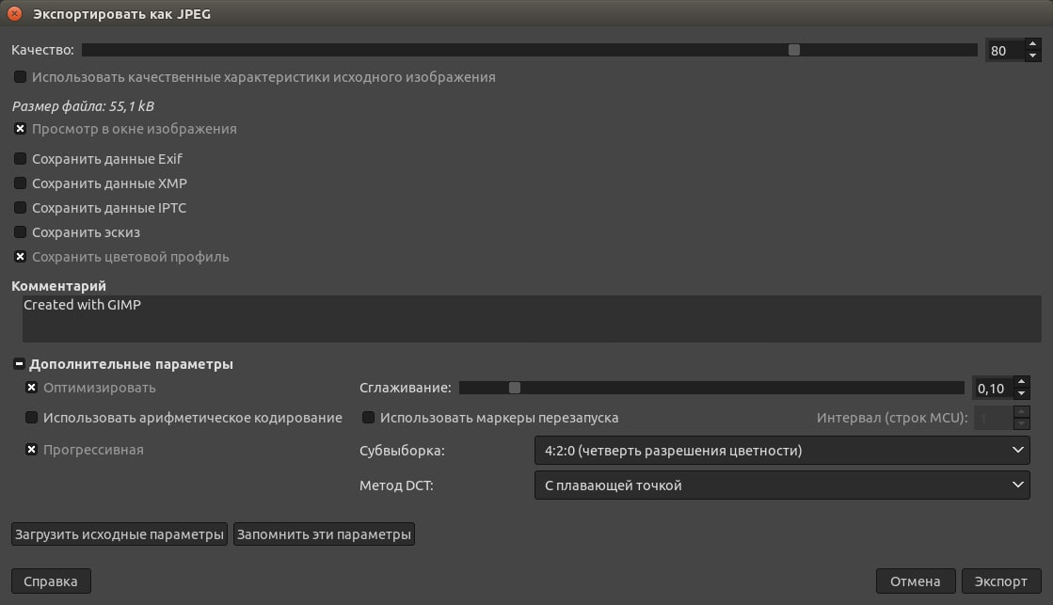1053x605 pixels.
Task: Uncheck Прогрессивная option
Action: (31, 450)
